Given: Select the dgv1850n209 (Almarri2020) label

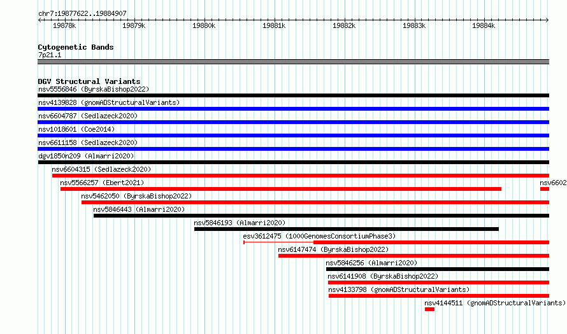Looking at the screenshot, I should [86, 156].
